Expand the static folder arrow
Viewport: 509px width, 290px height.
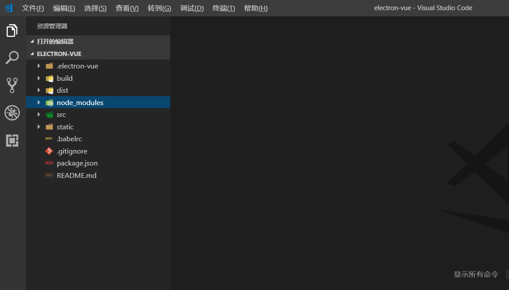tap(38, 127)
